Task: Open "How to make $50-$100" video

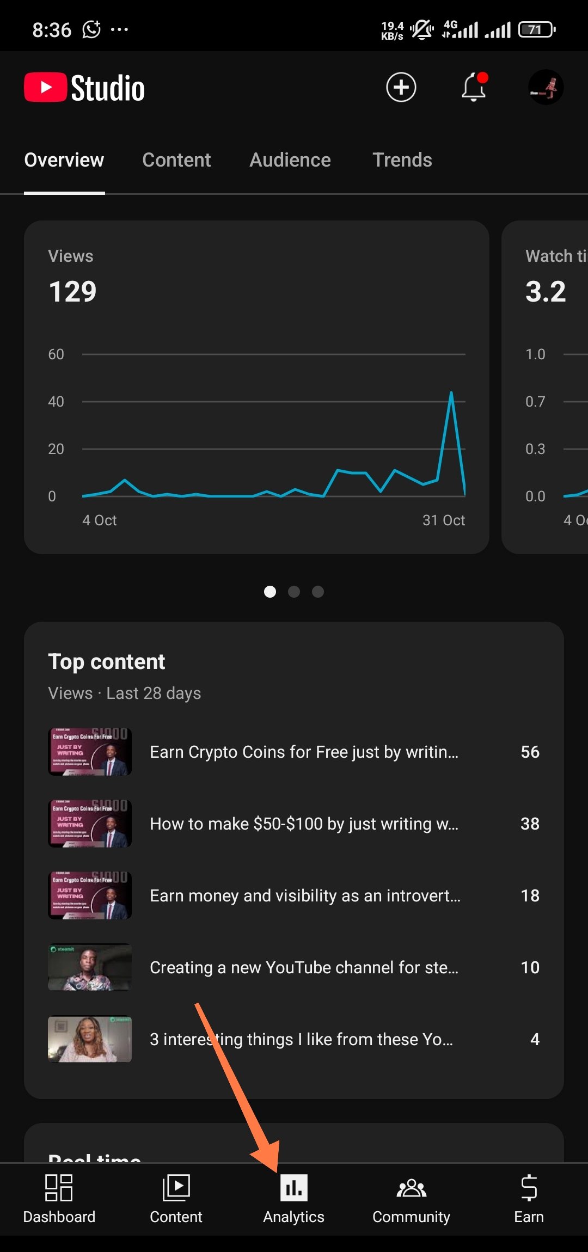Action: [x=304, y=824]
